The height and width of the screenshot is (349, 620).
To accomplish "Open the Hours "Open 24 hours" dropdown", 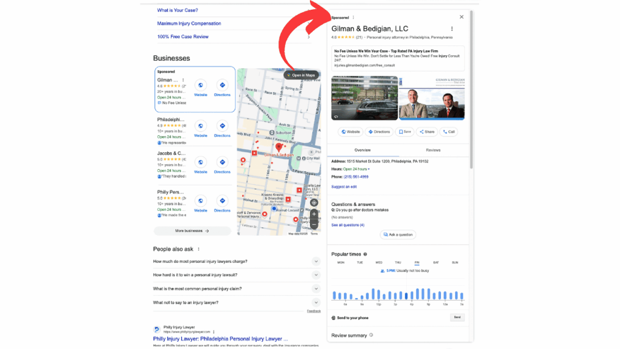I will (x=357, y=168).
